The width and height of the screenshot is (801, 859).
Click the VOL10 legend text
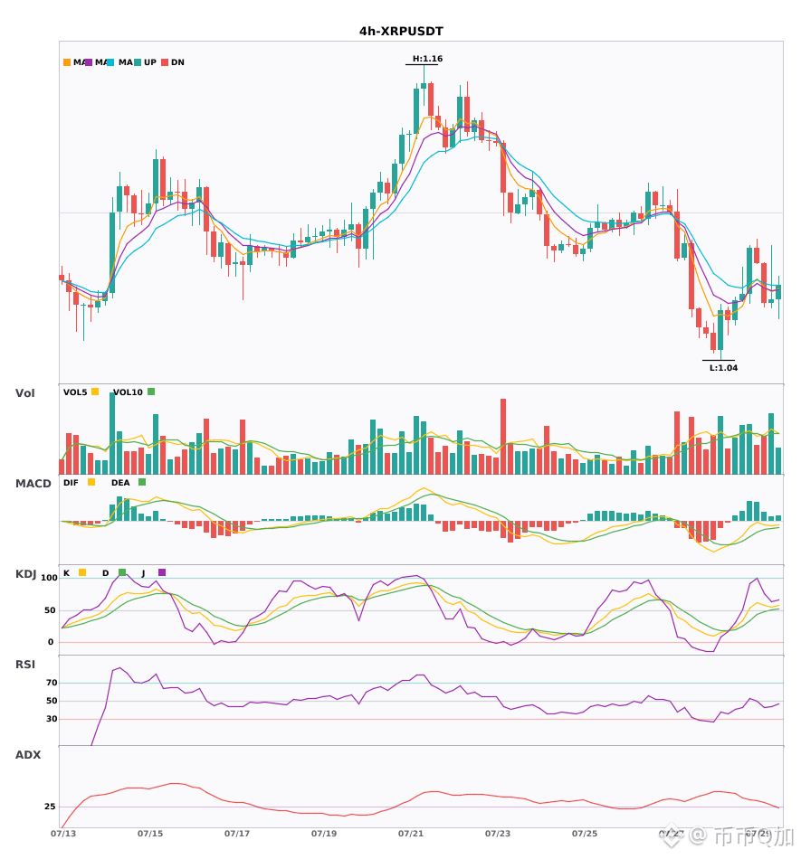pyautogui.click(x=128, y=392)
